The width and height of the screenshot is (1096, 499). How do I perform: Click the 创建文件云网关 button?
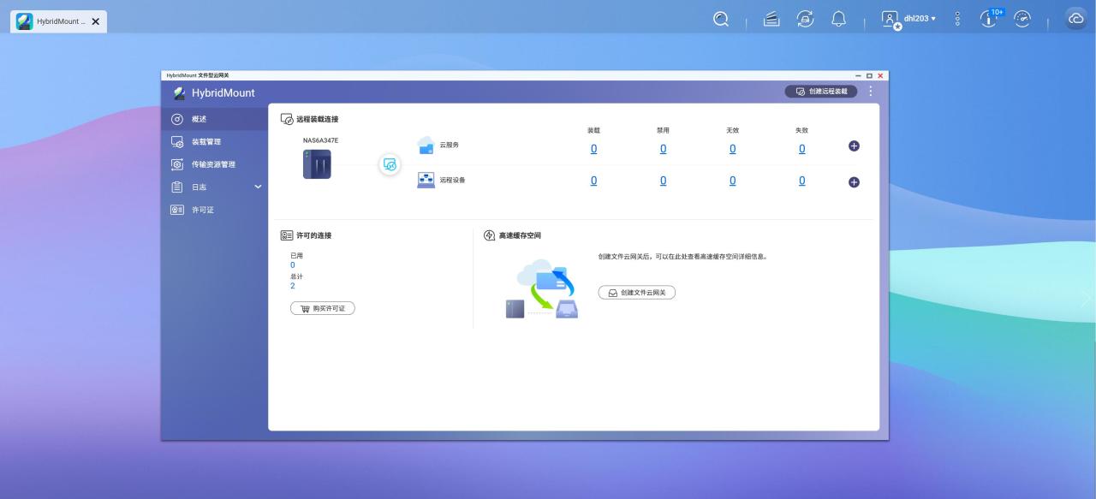(637, 293)
